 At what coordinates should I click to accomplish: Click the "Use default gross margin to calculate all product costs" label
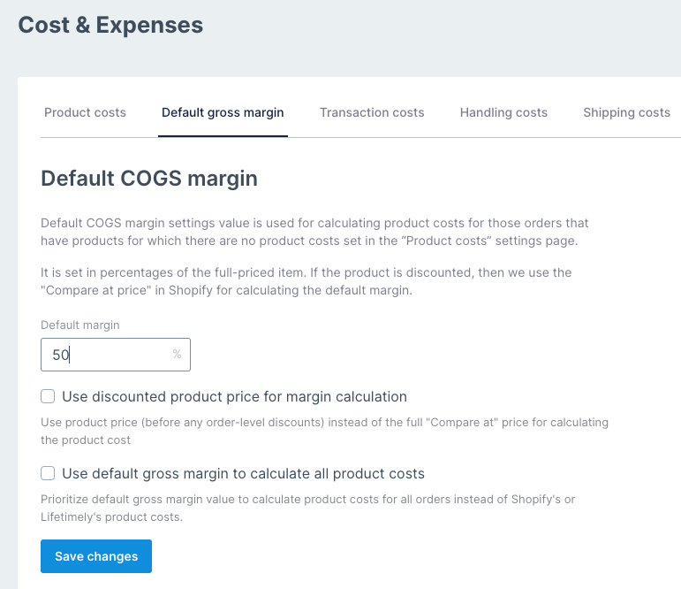click(243, 473)
